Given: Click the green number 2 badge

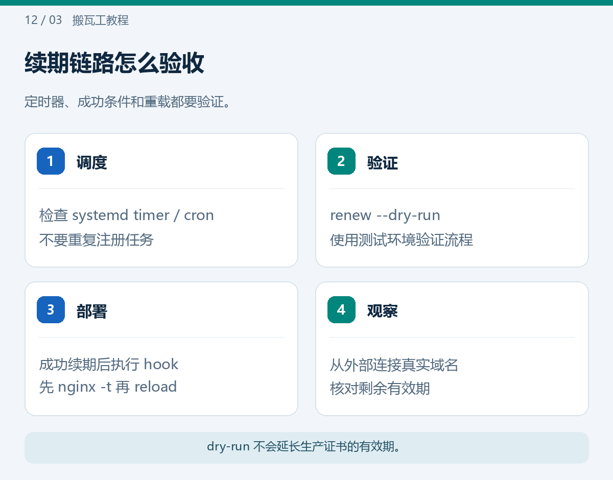Looking at the screenshot, I should pyautogui.click(x=341, y=161).
